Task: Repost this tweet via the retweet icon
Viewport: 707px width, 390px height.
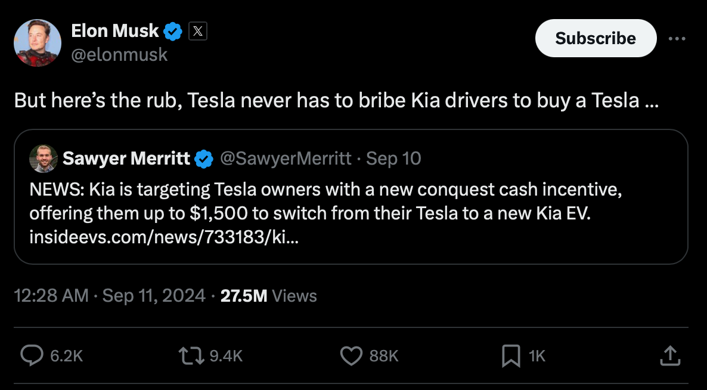Action: [190, 356]
